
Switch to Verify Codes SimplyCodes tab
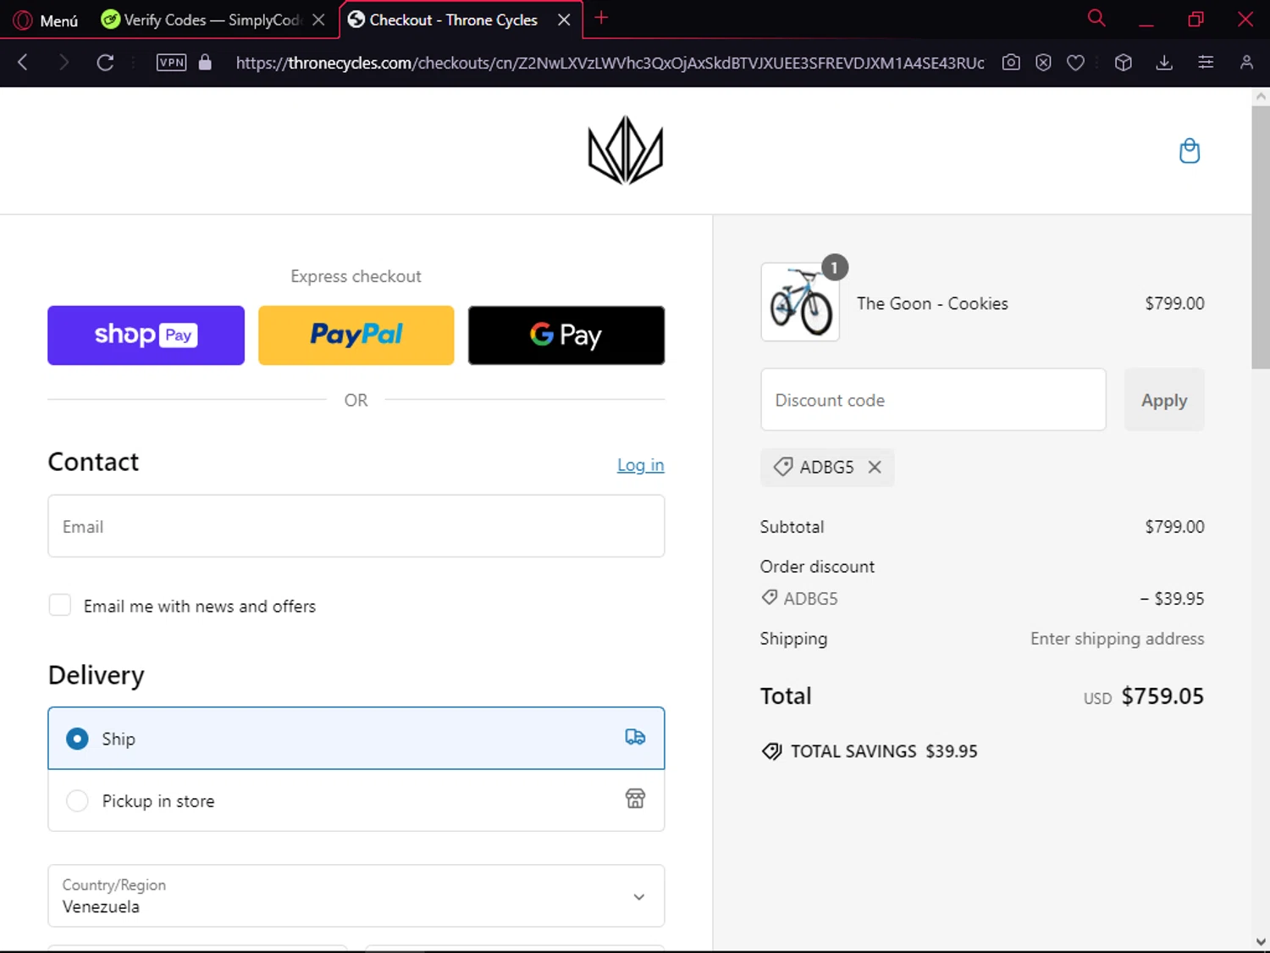(202, 19)
